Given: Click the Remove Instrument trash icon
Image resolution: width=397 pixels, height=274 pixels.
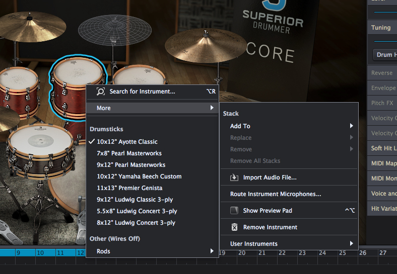Looking at the screenshot, I should pyautogui.click(x=235, y=227).
